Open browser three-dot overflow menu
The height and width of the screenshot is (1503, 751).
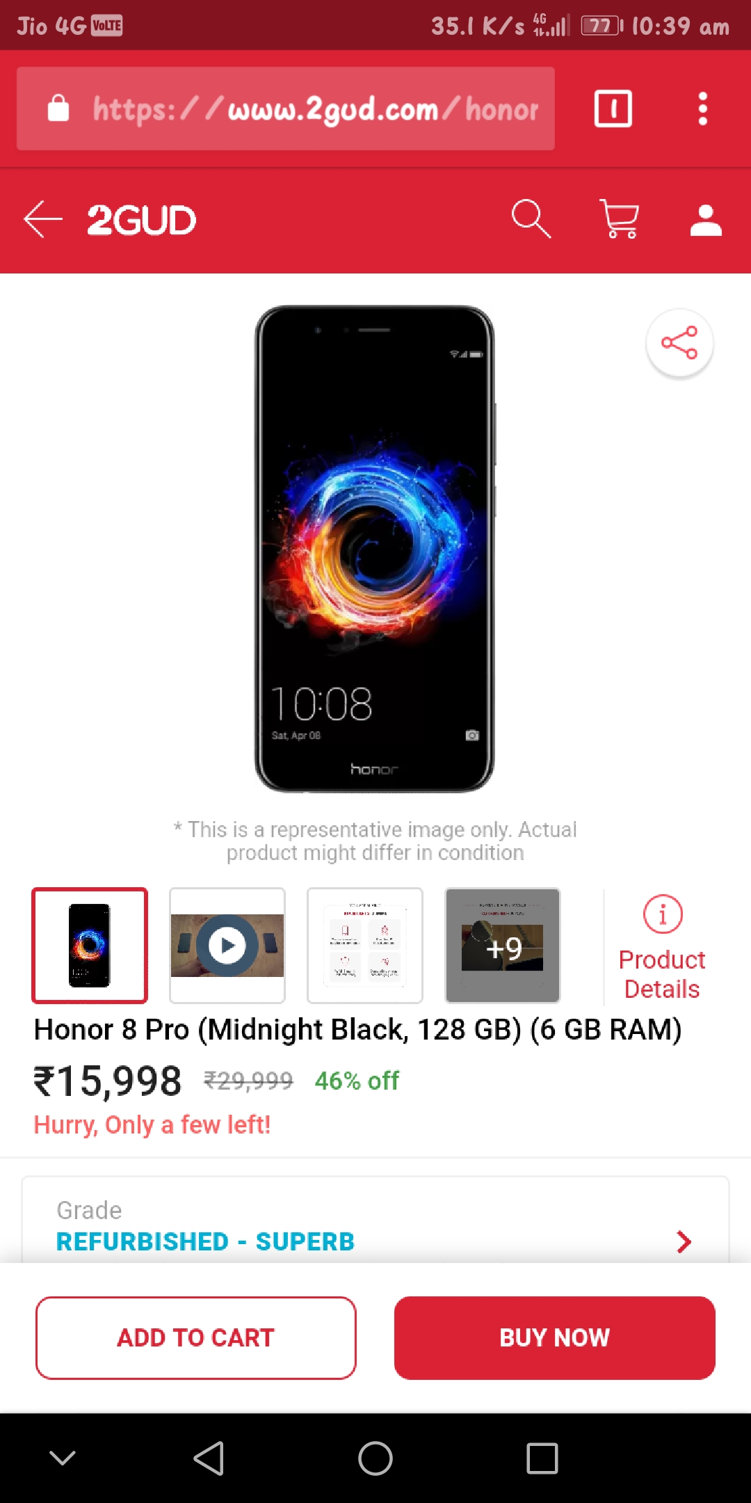coord(703,109)
